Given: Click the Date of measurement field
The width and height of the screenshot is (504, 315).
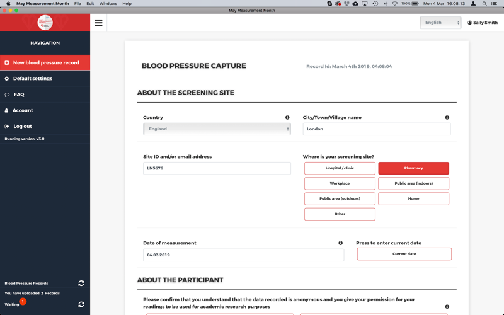Looking at the screenshot, I should [244, 255].
